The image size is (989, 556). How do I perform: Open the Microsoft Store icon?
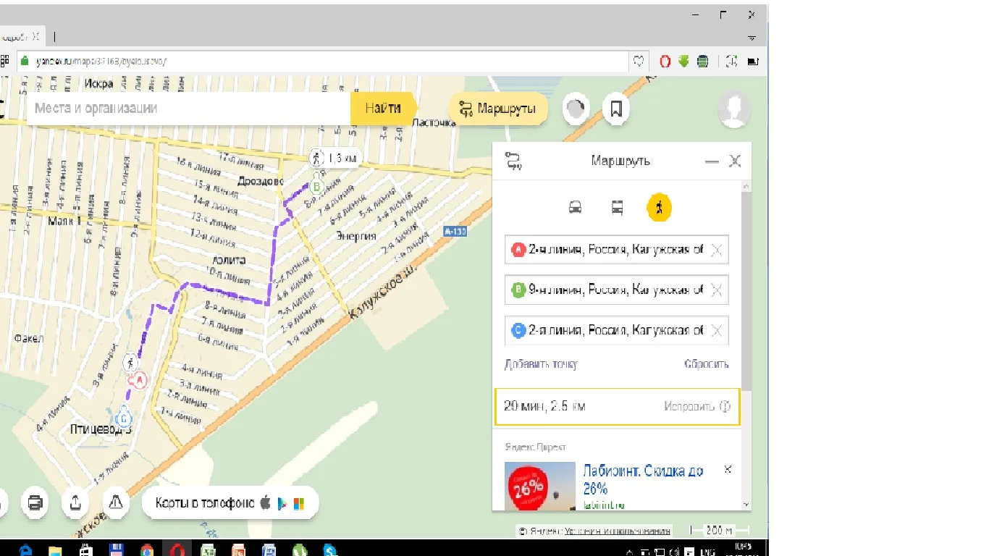click(x=298, y=503)
